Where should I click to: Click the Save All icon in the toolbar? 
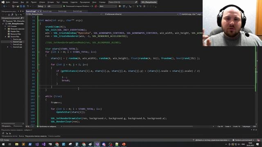(24, 7)
